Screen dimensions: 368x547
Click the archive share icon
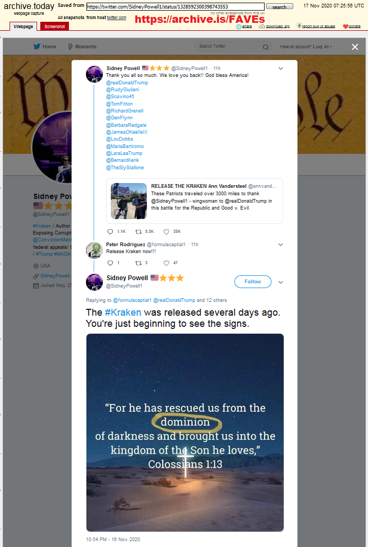(x=239, y=27)
